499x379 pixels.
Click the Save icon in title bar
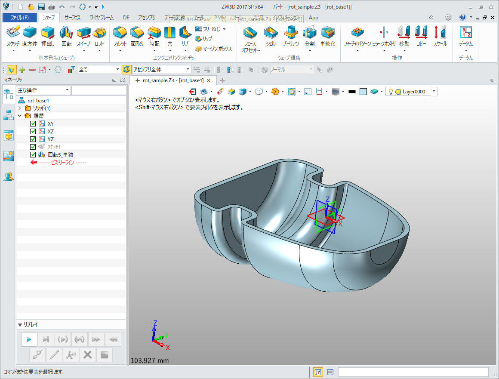41,7
